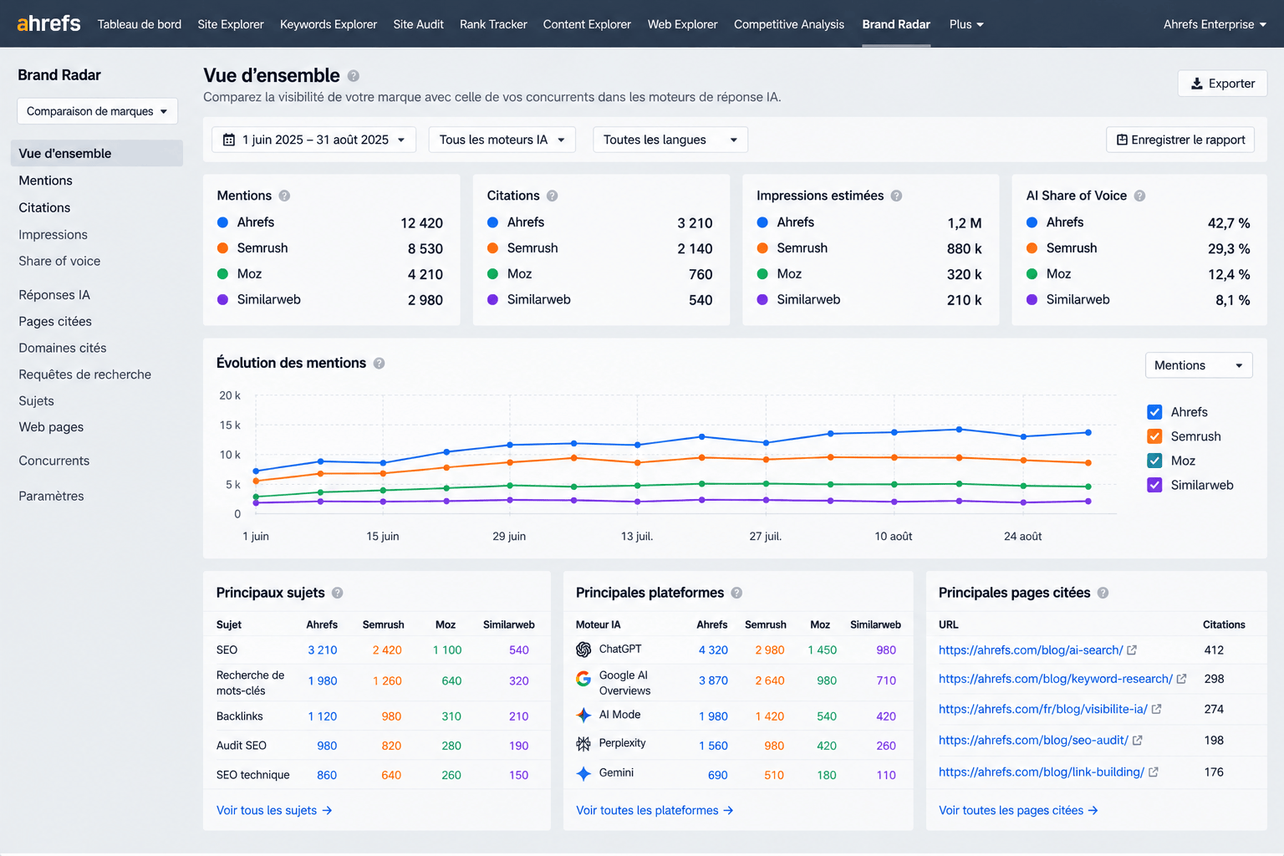This screenshot has height=856, width=1284.
Task: Click help icon beside AI Share of Voice
Action: 1139,196
